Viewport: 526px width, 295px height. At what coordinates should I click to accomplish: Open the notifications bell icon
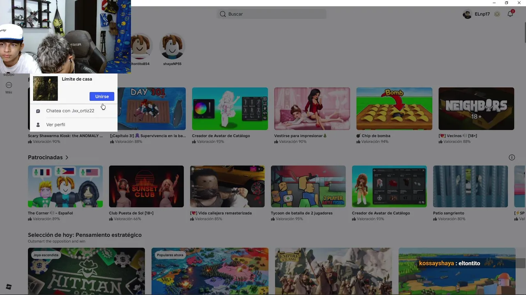click(510, 14)
